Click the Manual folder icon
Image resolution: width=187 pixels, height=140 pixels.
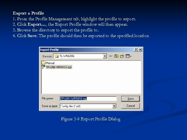pos(44,63)
